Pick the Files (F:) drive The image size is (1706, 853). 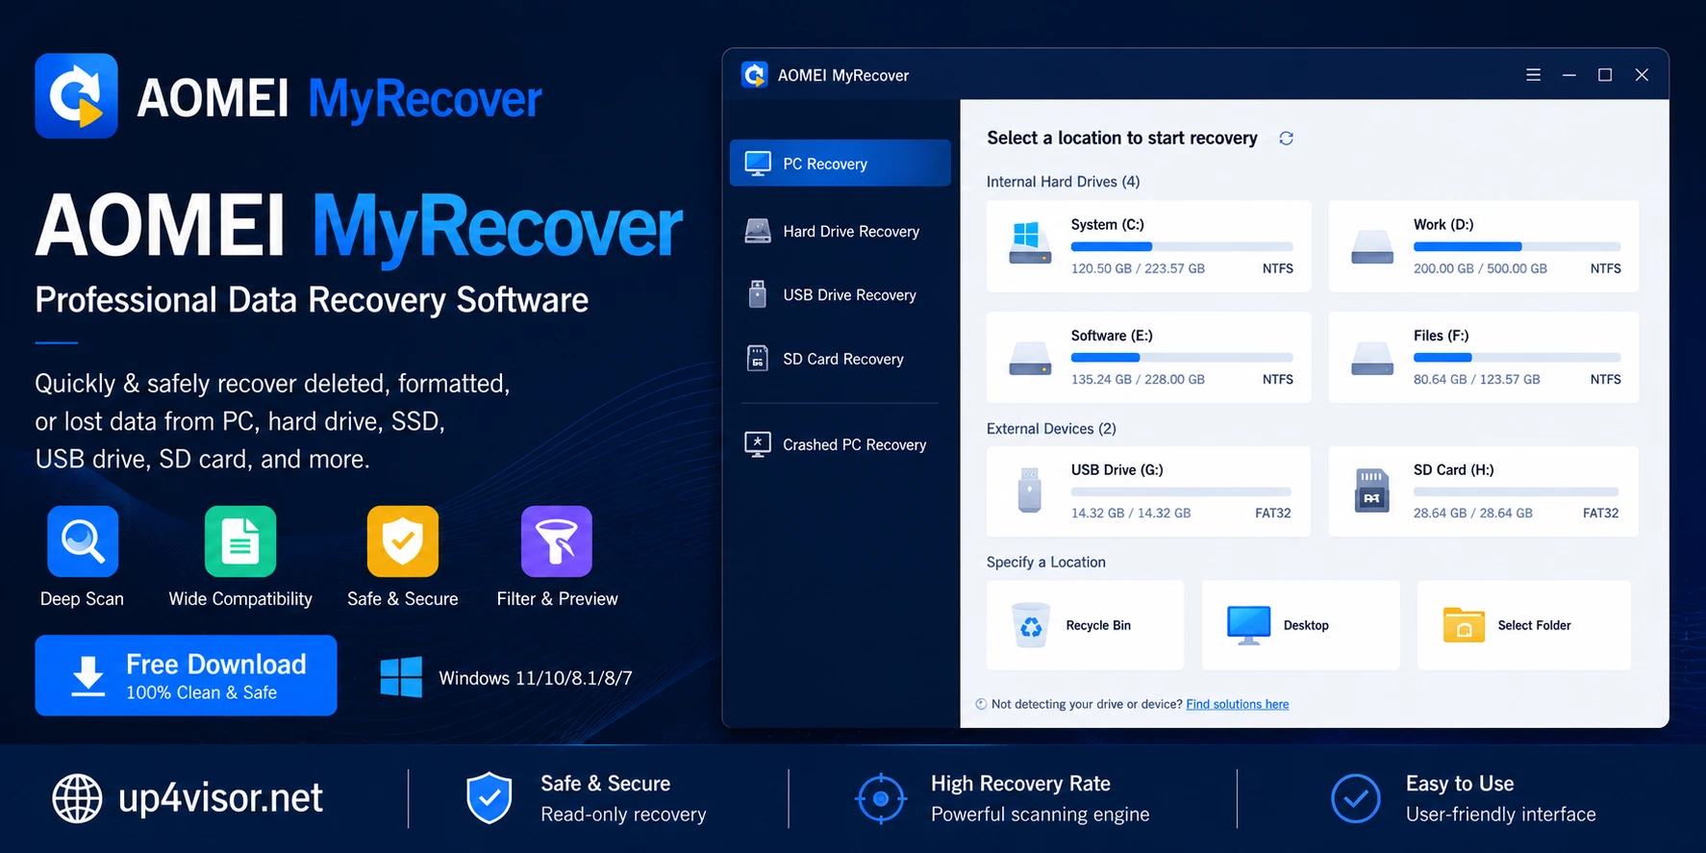click(x=1483, y=357)
